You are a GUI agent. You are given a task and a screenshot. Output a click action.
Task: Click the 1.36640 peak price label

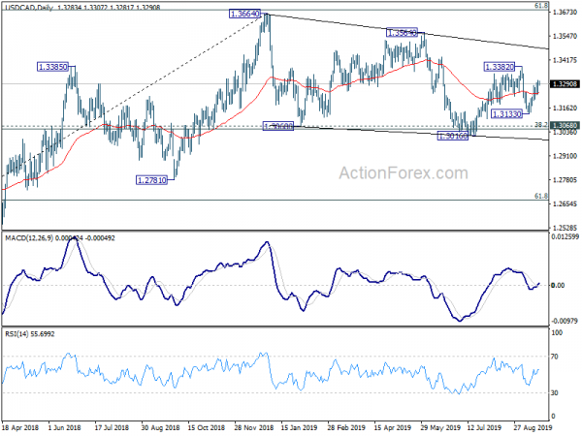(x=244, y=15)
